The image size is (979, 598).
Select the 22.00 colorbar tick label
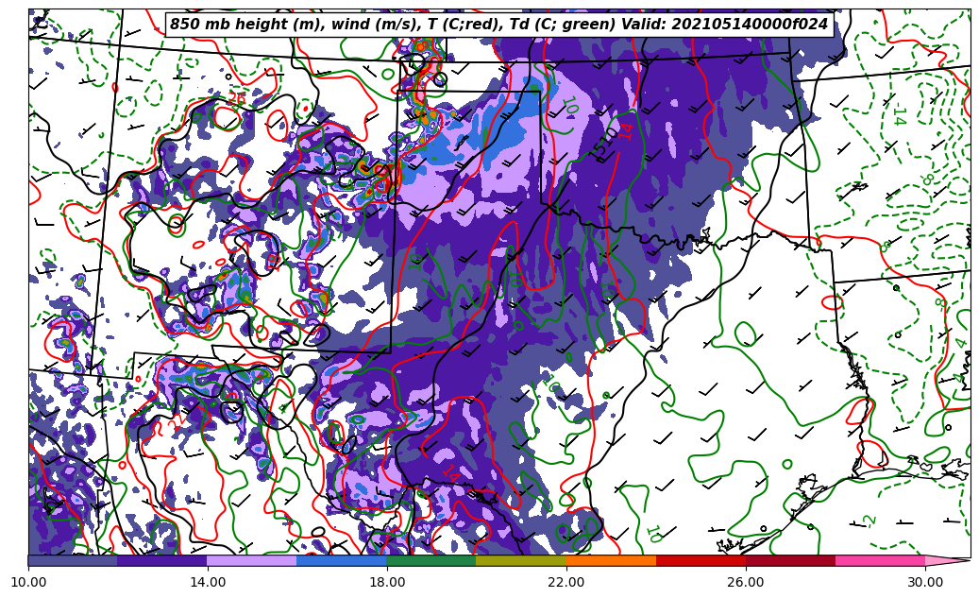point(566,582)
